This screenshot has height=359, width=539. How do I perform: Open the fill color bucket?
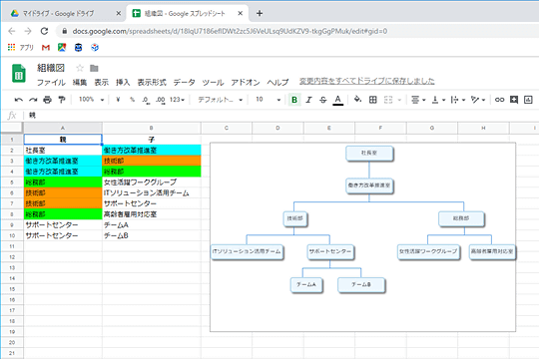(x=357, y=100)
